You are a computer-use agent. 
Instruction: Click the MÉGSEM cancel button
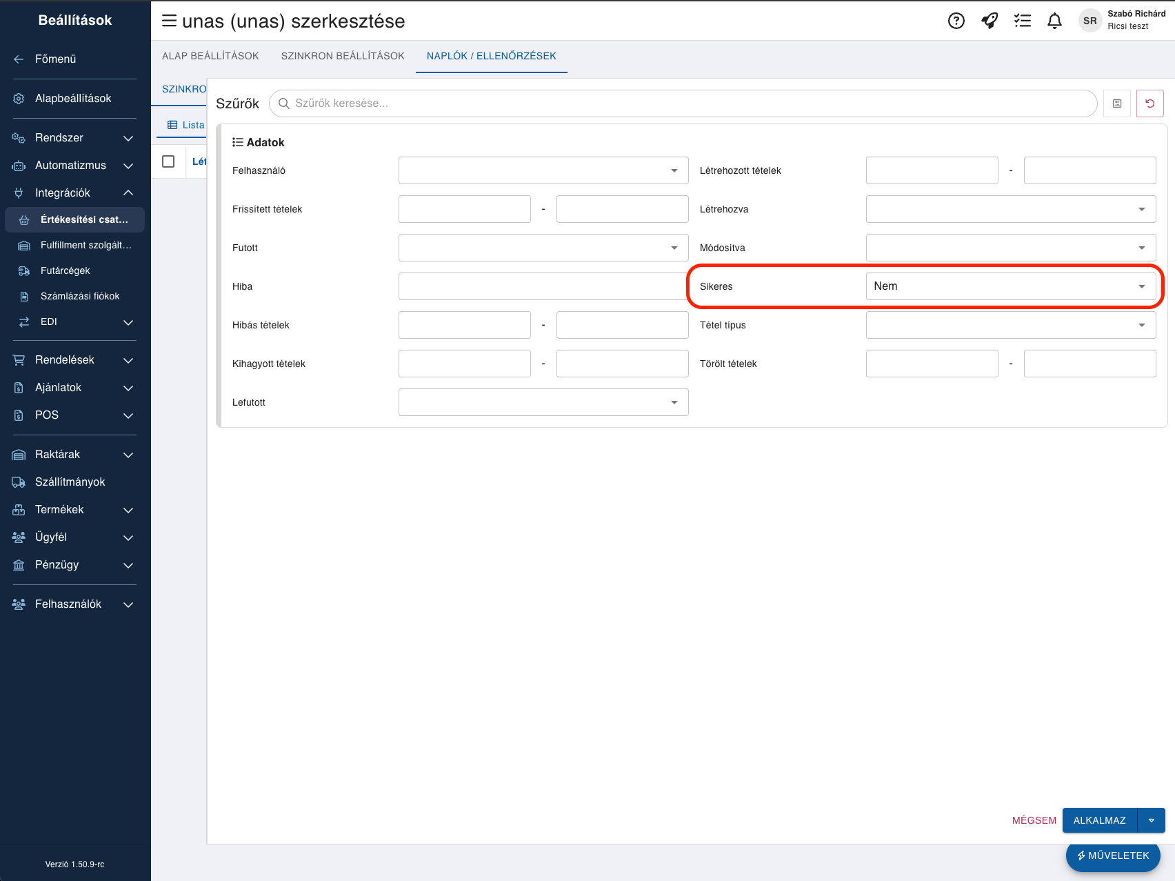pos(1034,820)
